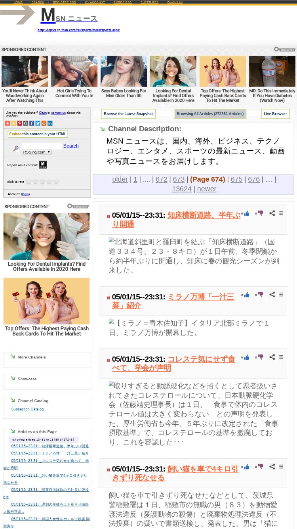The image size is (297, 529).
Task: Click the orange plus share icon
Action: point(7,123)
